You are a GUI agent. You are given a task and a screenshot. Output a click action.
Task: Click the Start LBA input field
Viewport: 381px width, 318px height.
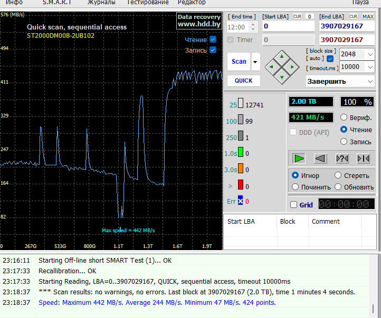289,26
